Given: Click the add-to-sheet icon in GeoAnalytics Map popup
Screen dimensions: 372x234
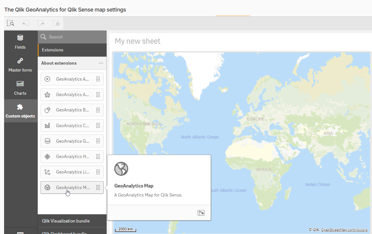Looking at the screenshot, I should tap(201, 213).
